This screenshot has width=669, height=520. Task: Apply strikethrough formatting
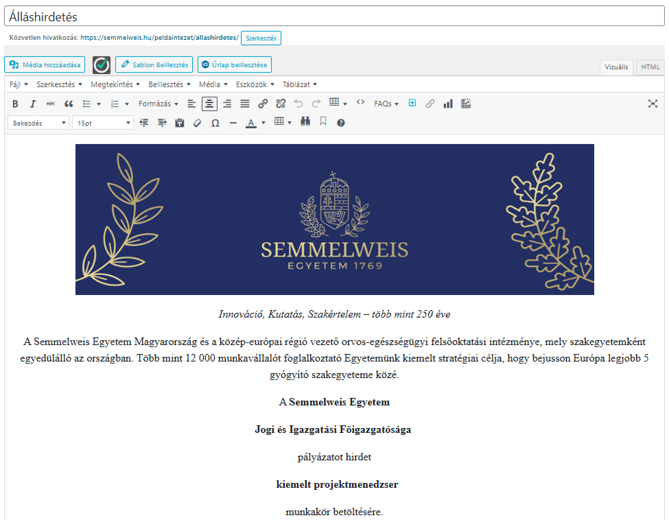point(51,104)
